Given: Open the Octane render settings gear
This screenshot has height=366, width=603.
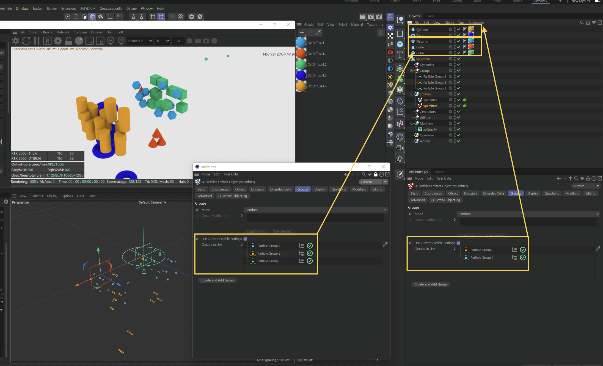Looking at the screenshot, I should (x=58, y=41).
